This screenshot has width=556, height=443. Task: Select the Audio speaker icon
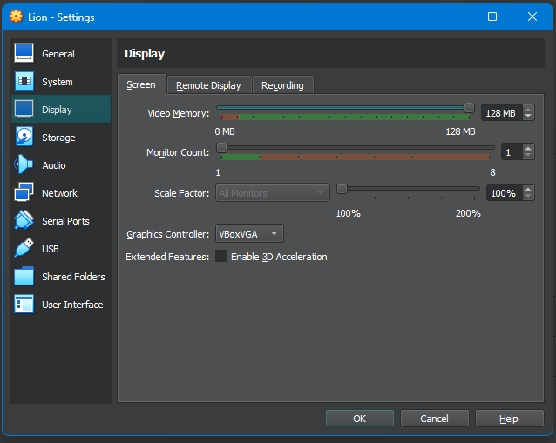point(24,165)
